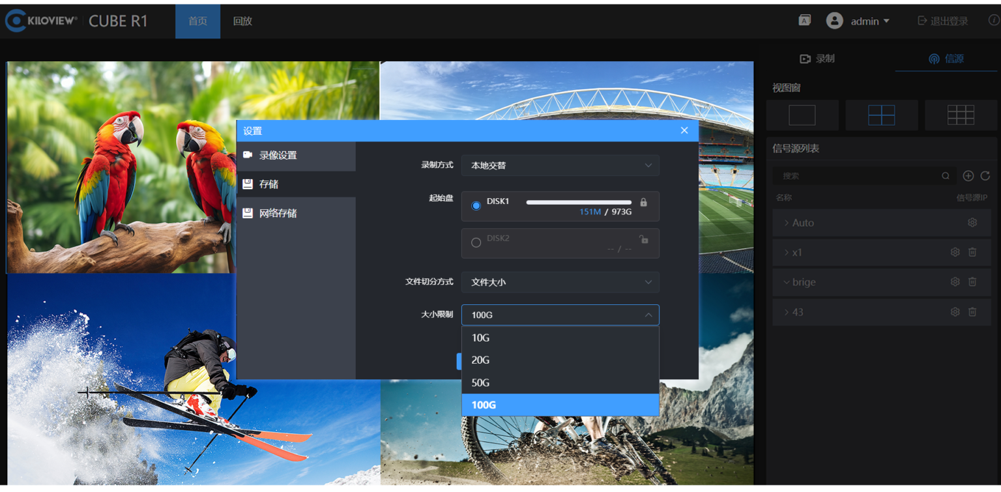Select the DISK2 radio button

coord(476,242)
